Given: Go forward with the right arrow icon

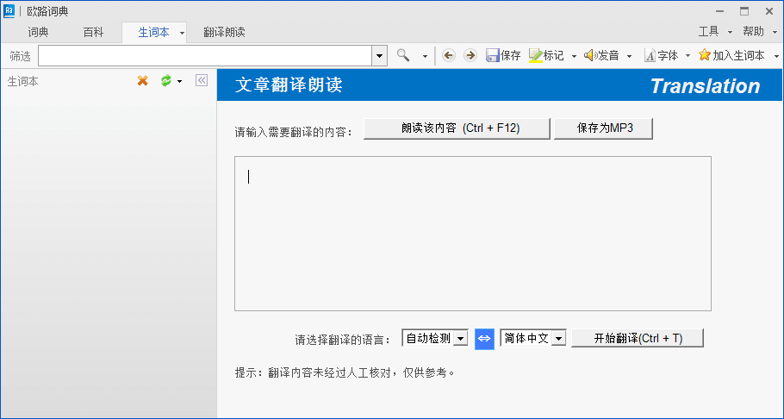Looking at the screenshot, I should (470, 55).
